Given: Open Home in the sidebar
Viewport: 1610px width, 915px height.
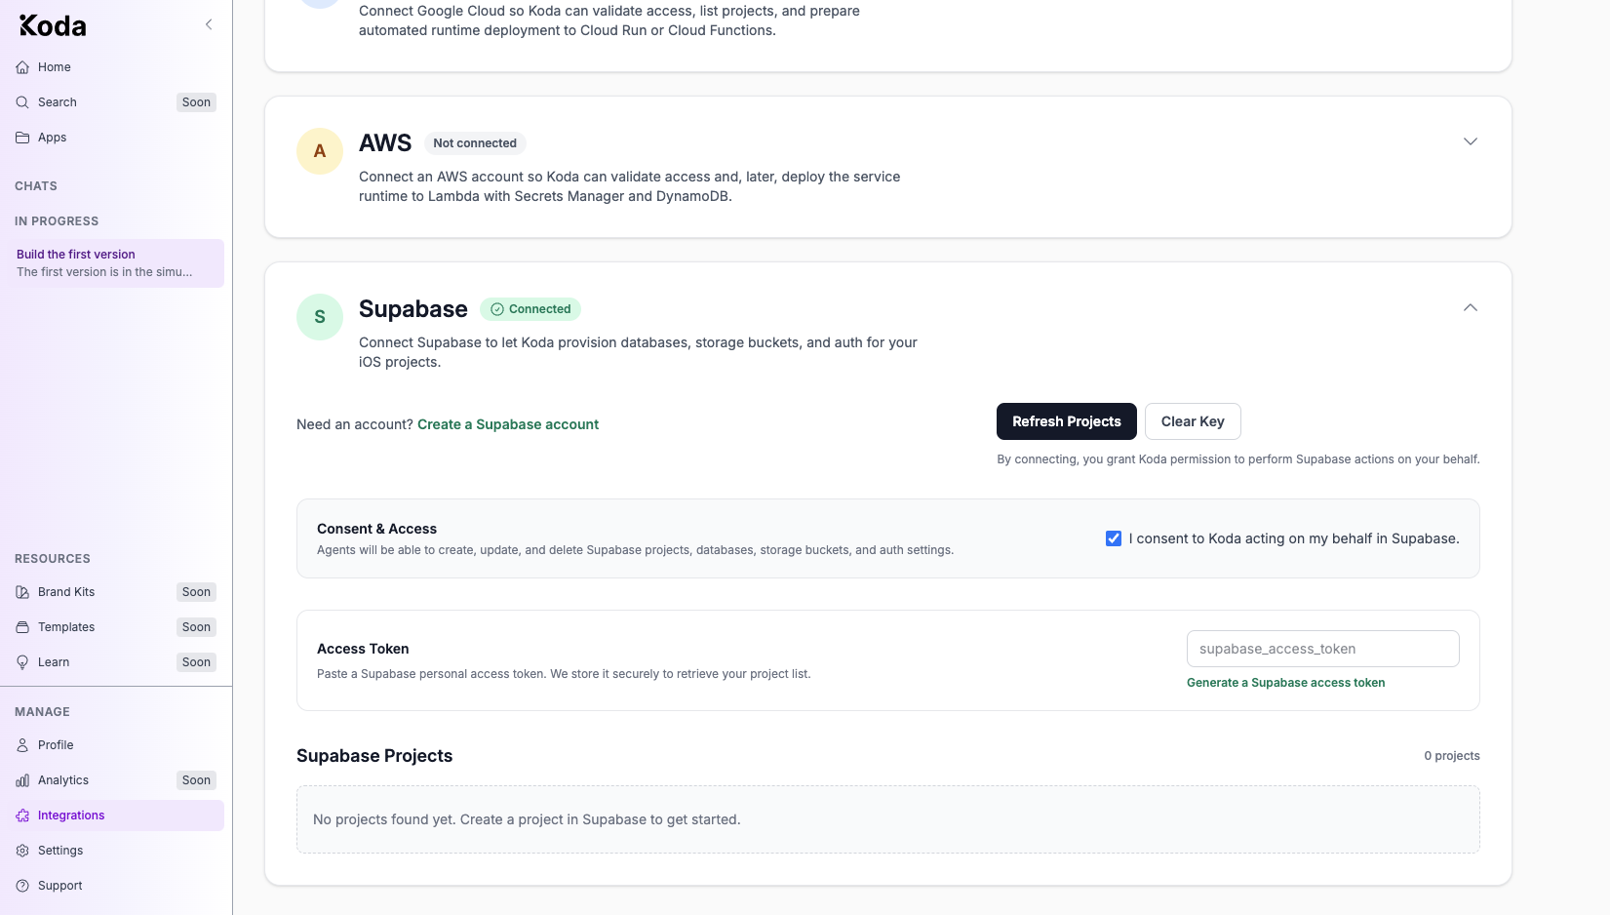Looking at the screenshot, I should coord(116,67).
